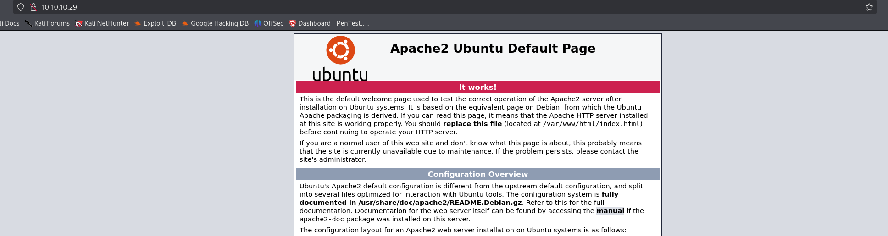Click the /usr/share/doc/apache2/README.Debian.gz text
This screenshot has height=236, width=888.
tap(440, 203)
